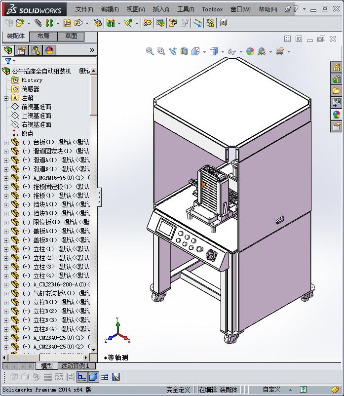
Task: Click the tree vertical scrollbar down arrow
Action: (x=93, y=350)
